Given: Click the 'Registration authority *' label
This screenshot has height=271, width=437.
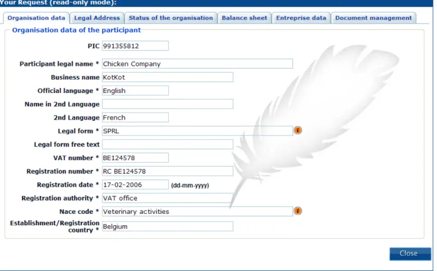Looking at the screenshot, I should (x=60, y=198).
